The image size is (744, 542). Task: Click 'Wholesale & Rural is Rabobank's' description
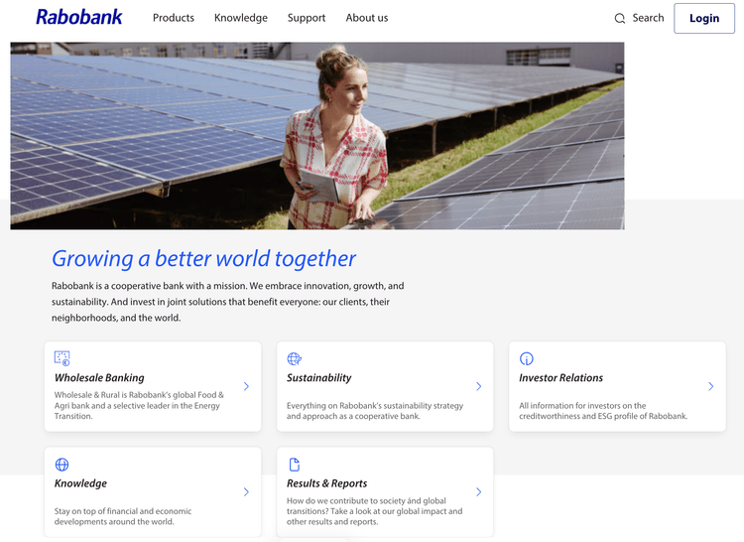pyautogui.click(x=139, y=405)
